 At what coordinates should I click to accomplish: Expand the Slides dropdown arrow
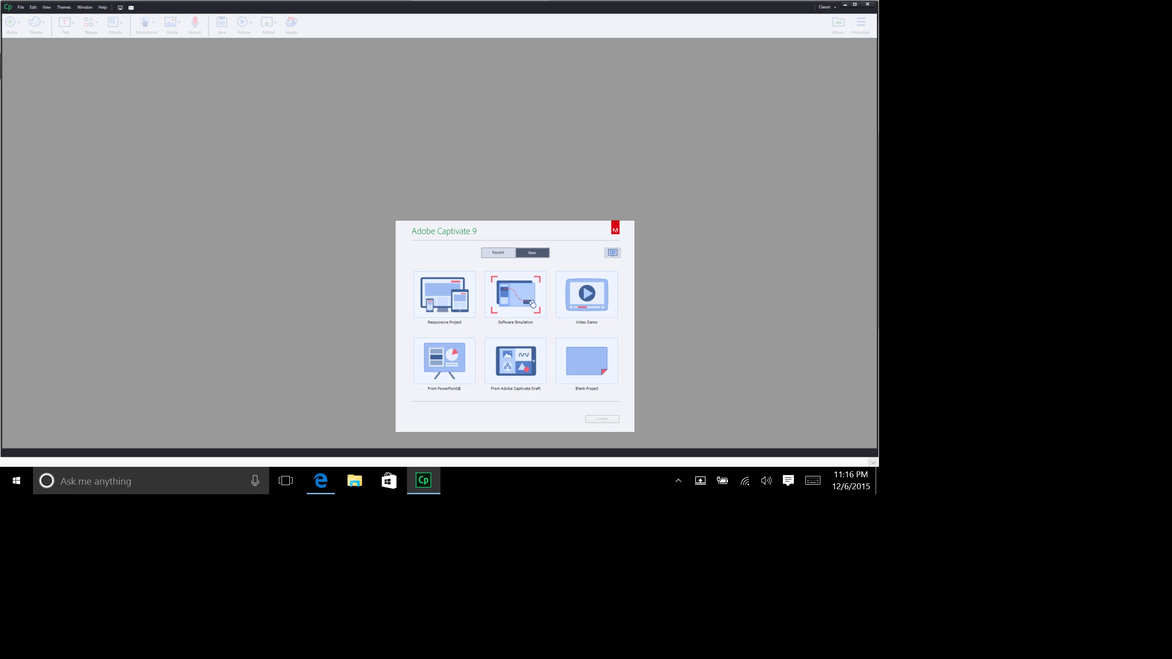18,22
